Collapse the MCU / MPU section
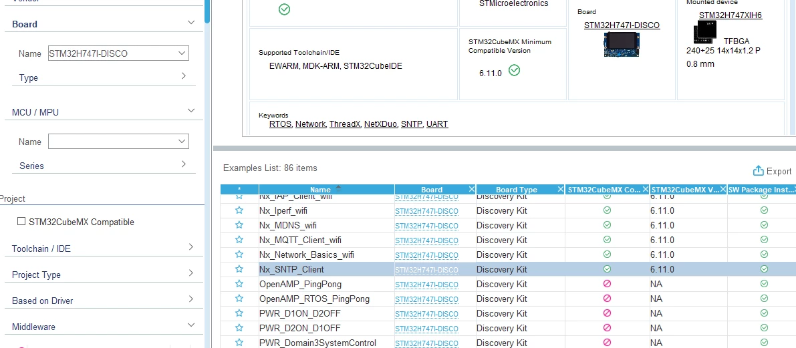 [191, 111]
